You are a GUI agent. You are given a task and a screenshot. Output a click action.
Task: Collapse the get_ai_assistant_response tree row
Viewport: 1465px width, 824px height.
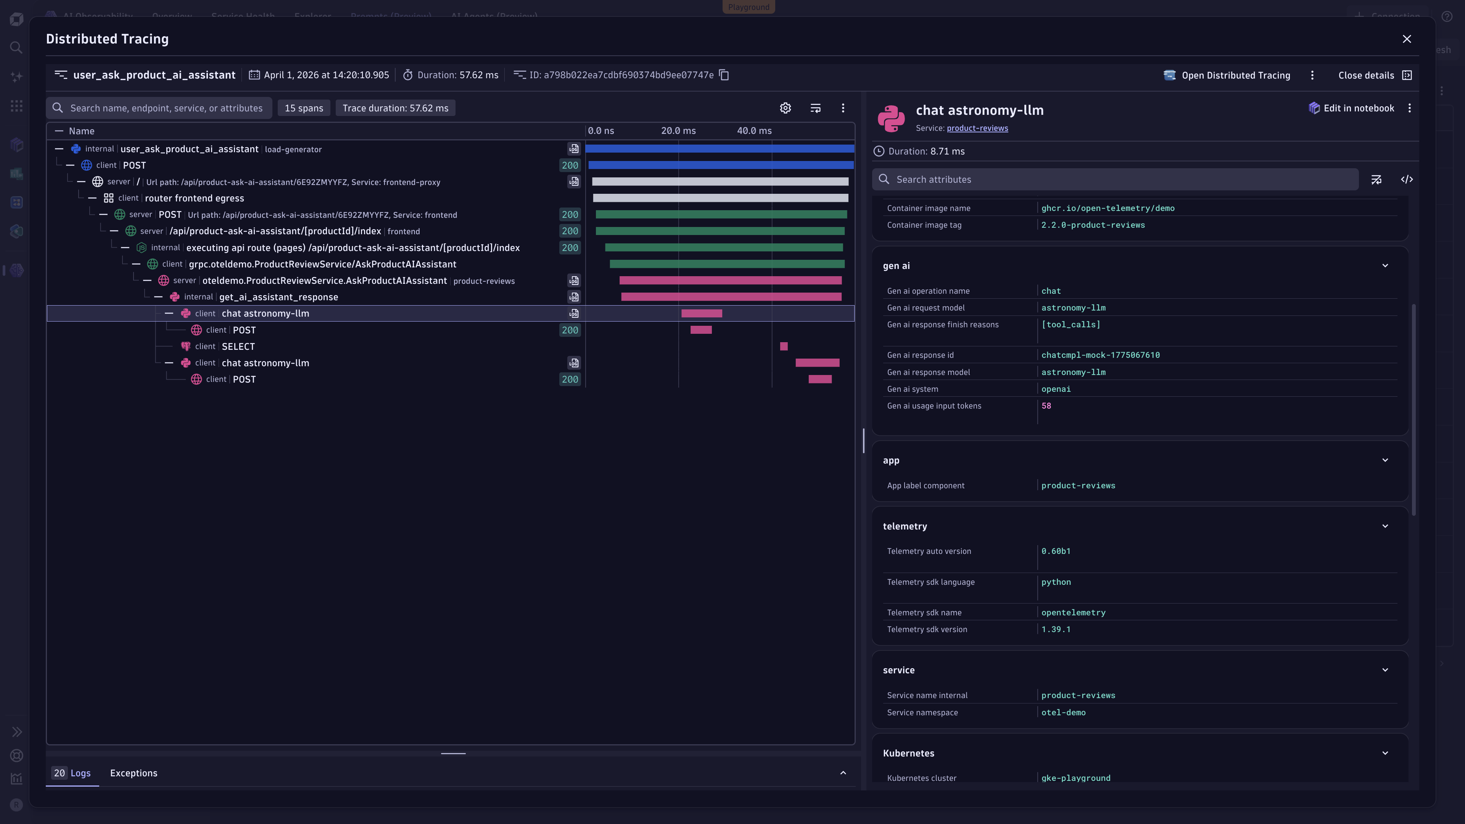tap(159, 296)
